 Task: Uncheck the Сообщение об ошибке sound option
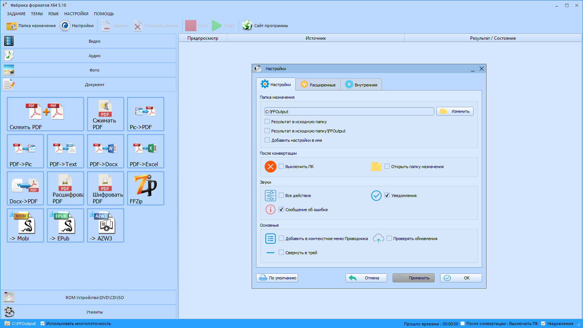pyautogui.click(x=281, y=210)
